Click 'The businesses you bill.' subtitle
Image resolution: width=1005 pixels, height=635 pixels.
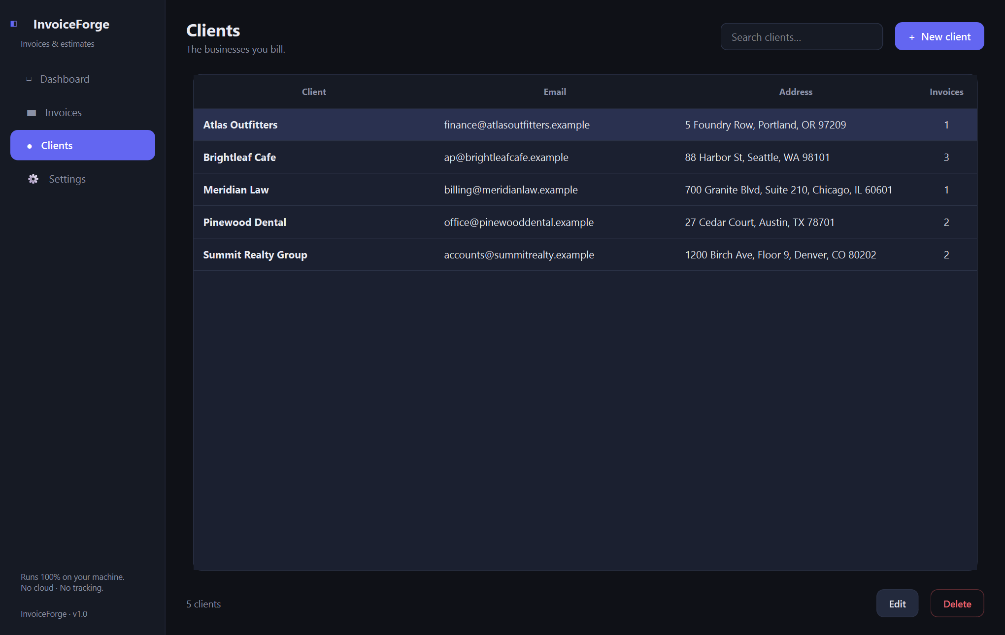[x=235, y=49]
